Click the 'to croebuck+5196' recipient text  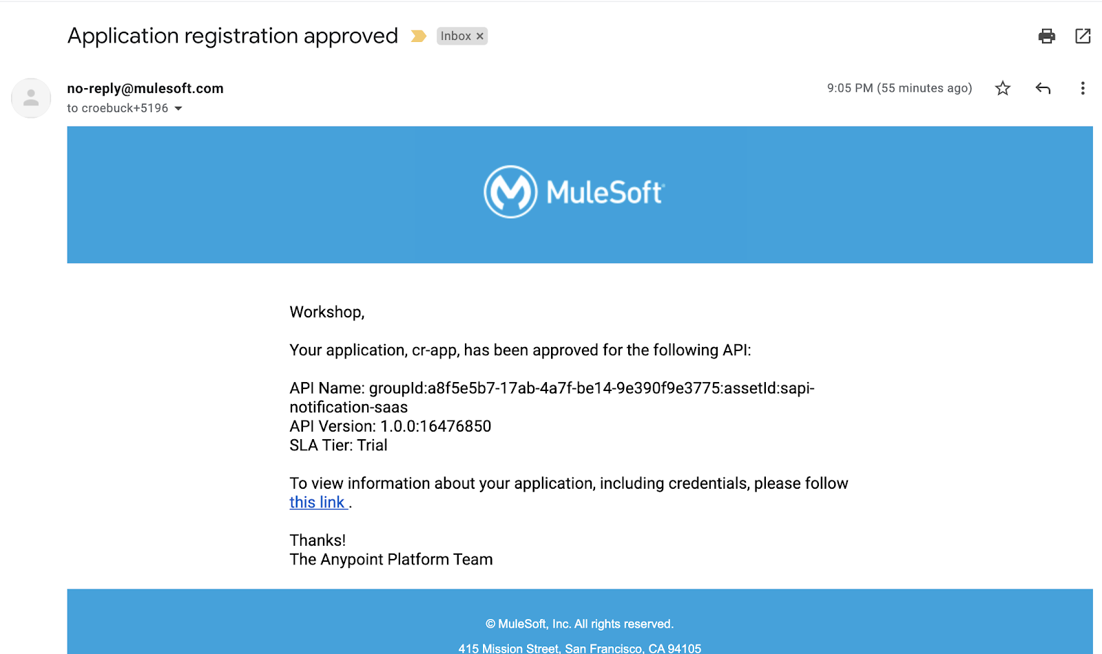pos(117,108)
